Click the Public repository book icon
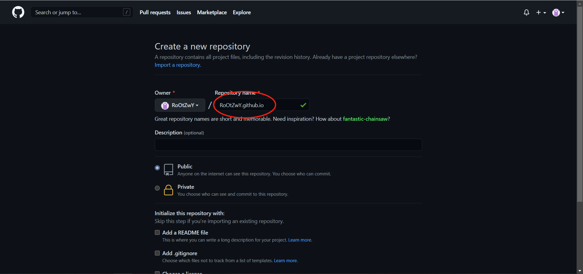 click(169, 170)
